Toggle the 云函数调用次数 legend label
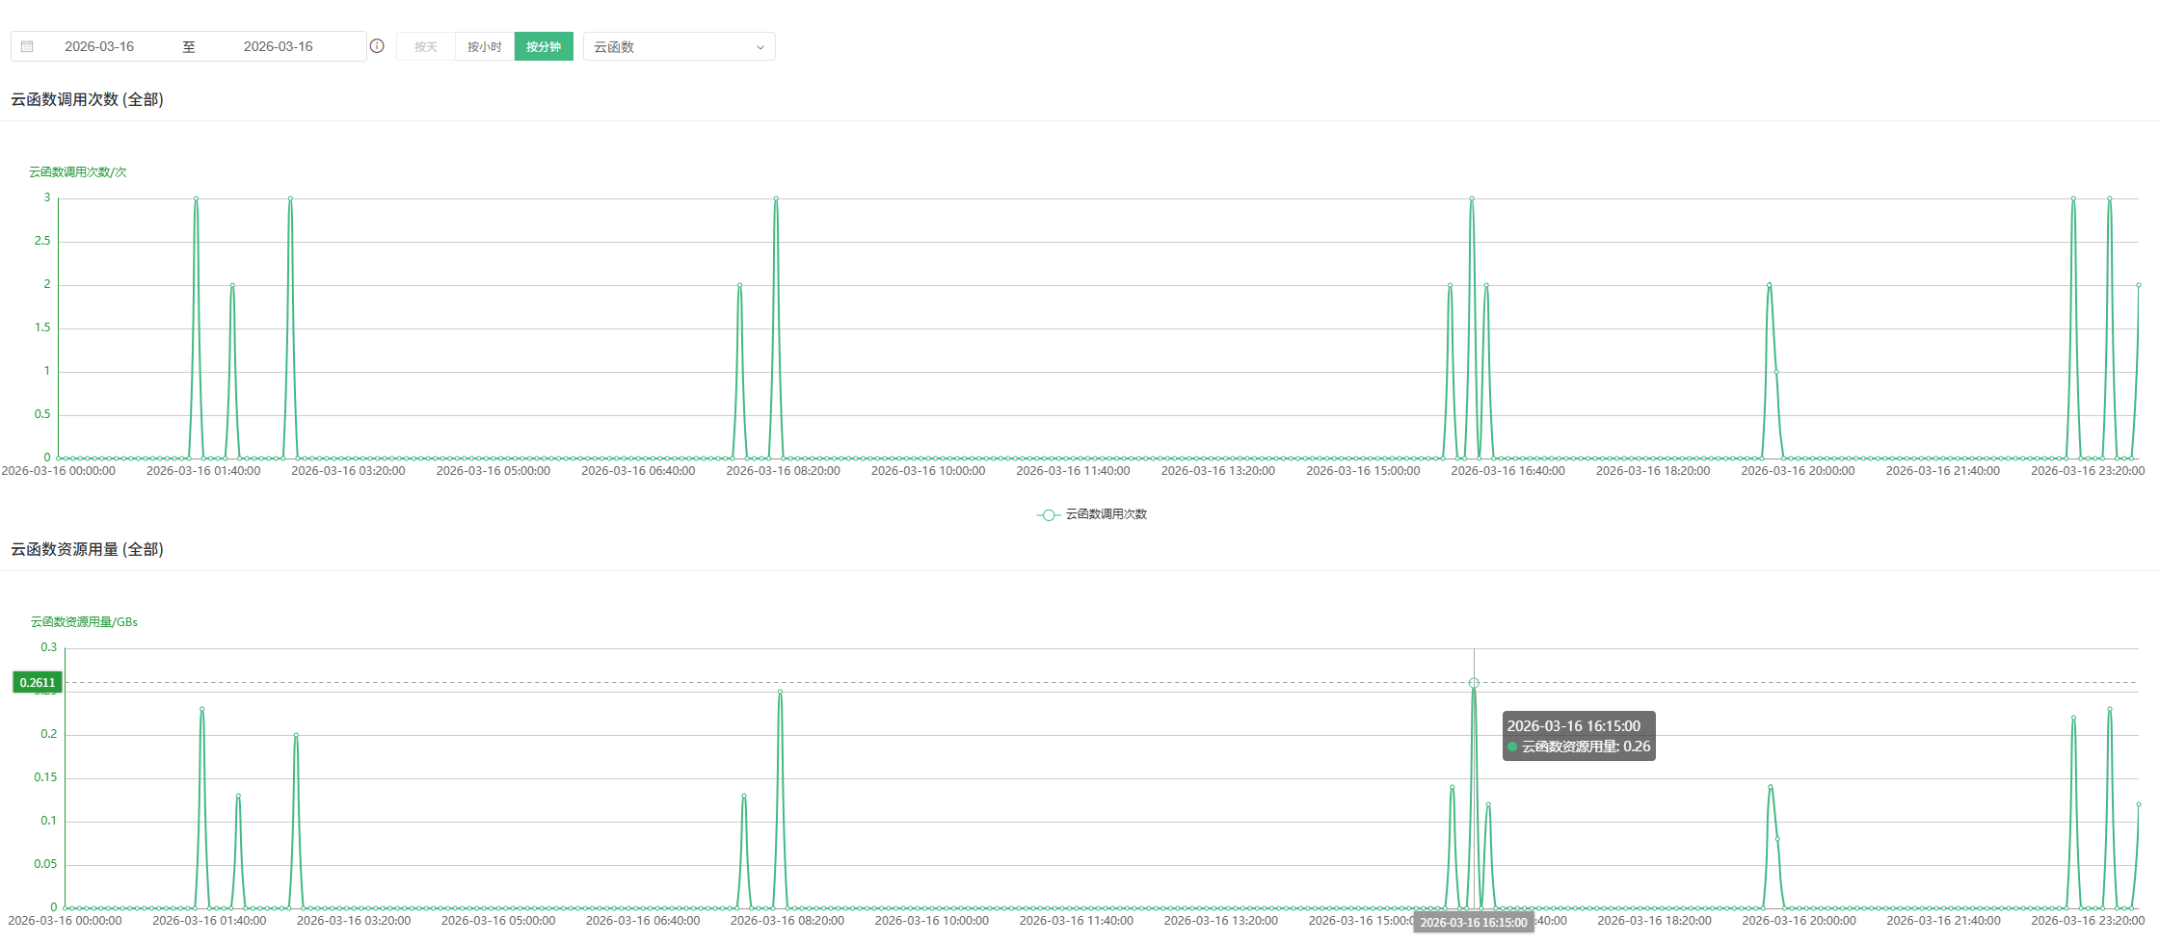 tap(1106, 514)
